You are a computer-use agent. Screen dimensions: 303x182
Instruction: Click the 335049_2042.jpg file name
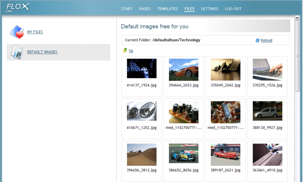point(225,85)
